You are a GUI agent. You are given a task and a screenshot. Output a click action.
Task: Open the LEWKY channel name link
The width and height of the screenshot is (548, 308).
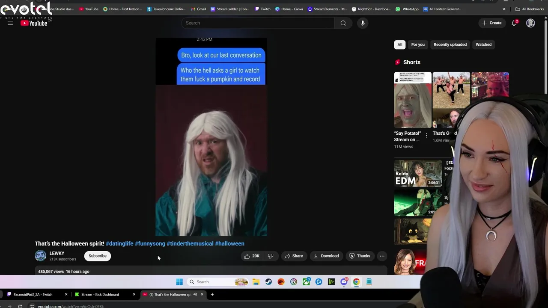(57, 253)
